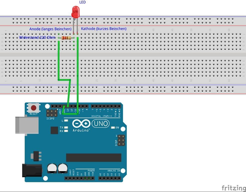Viewport: 246px width, 192px height.
Task: Select the left electrolytic capacitor
Action: 52,168
